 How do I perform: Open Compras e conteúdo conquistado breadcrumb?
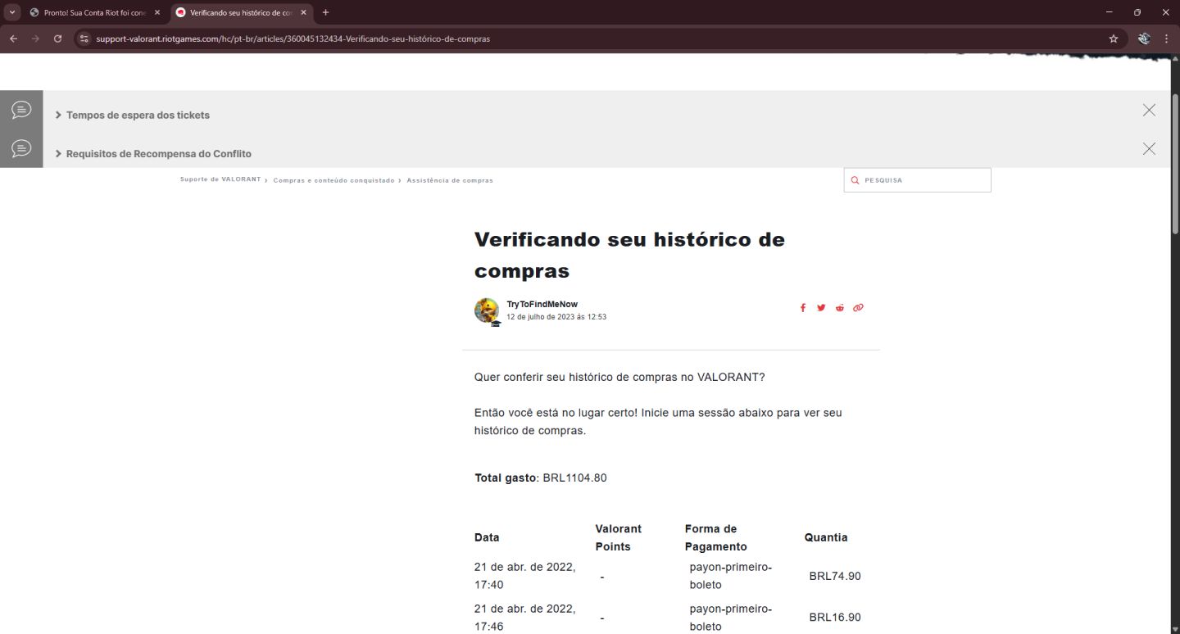[x=334, y=180]
